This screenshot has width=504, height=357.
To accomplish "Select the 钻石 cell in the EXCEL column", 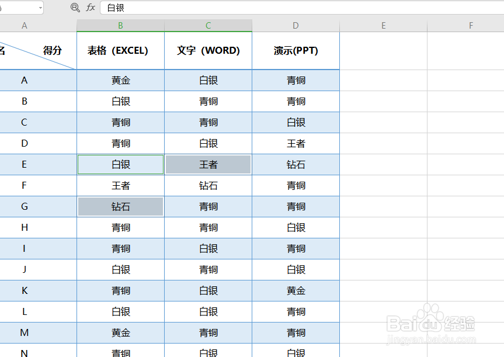I will [120, 206].
